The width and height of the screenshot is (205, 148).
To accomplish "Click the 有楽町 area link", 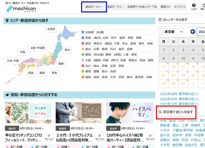I will pos(196,125).
